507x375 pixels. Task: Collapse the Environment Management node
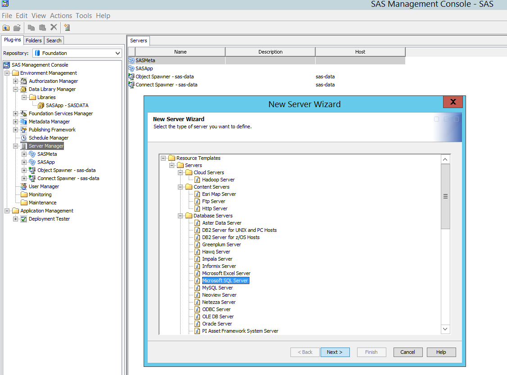pos(7,73)
